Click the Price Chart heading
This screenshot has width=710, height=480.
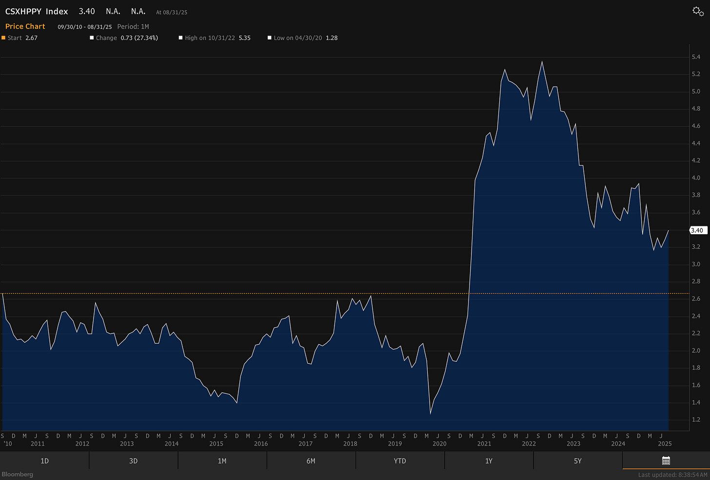[x=25, y=26]
